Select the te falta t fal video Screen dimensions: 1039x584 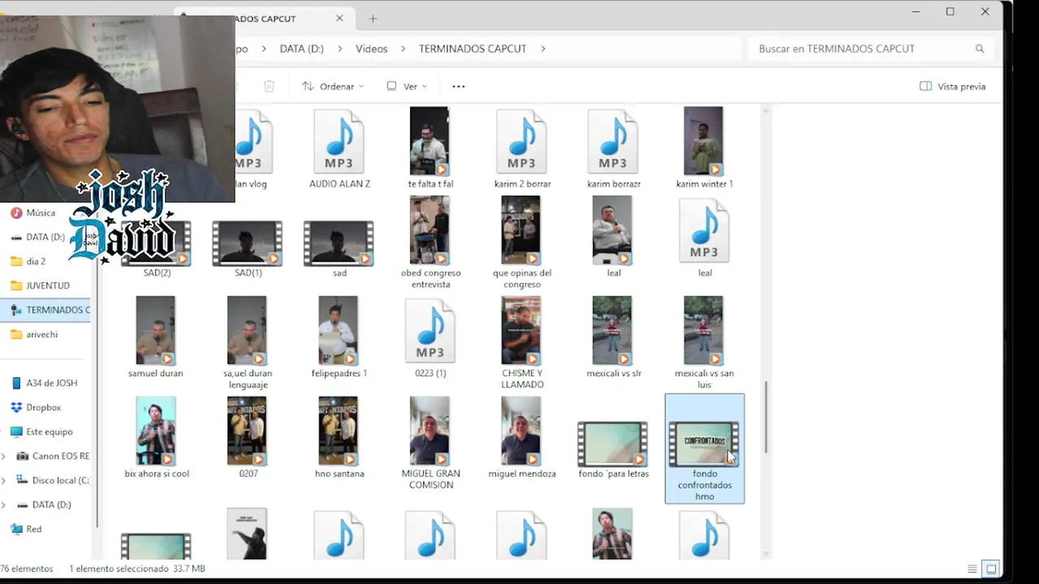(430, 148)
